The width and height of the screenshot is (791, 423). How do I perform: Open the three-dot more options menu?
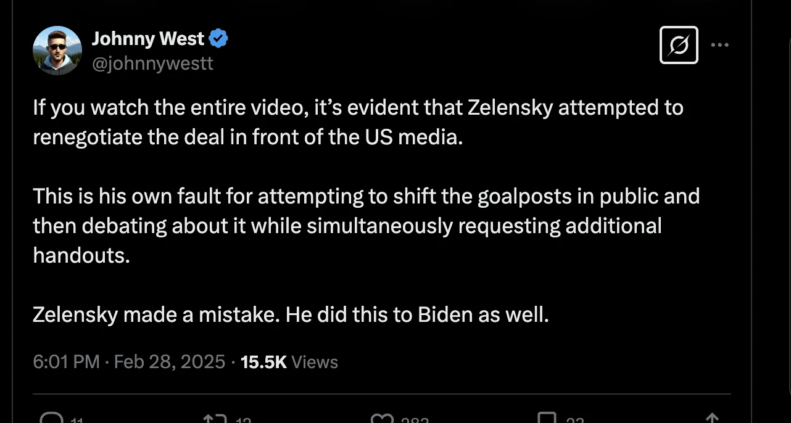coord(719,45)
